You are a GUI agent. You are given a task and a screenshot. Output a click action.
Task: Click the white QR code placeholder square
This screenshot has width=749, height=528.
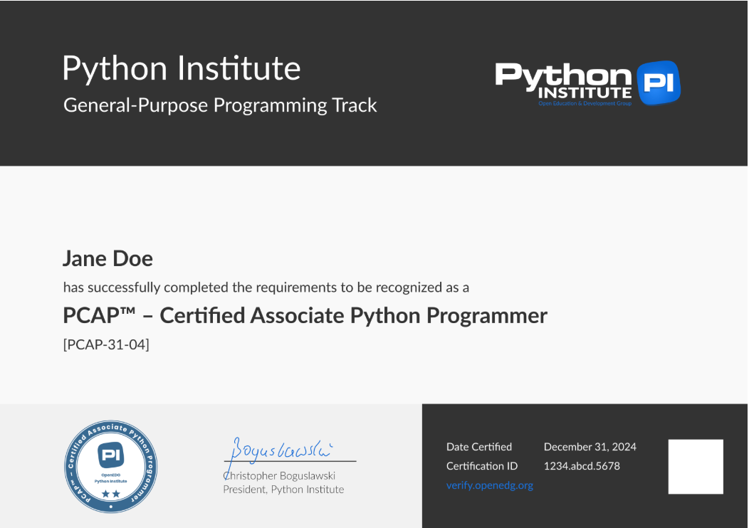tap(695, 466)
